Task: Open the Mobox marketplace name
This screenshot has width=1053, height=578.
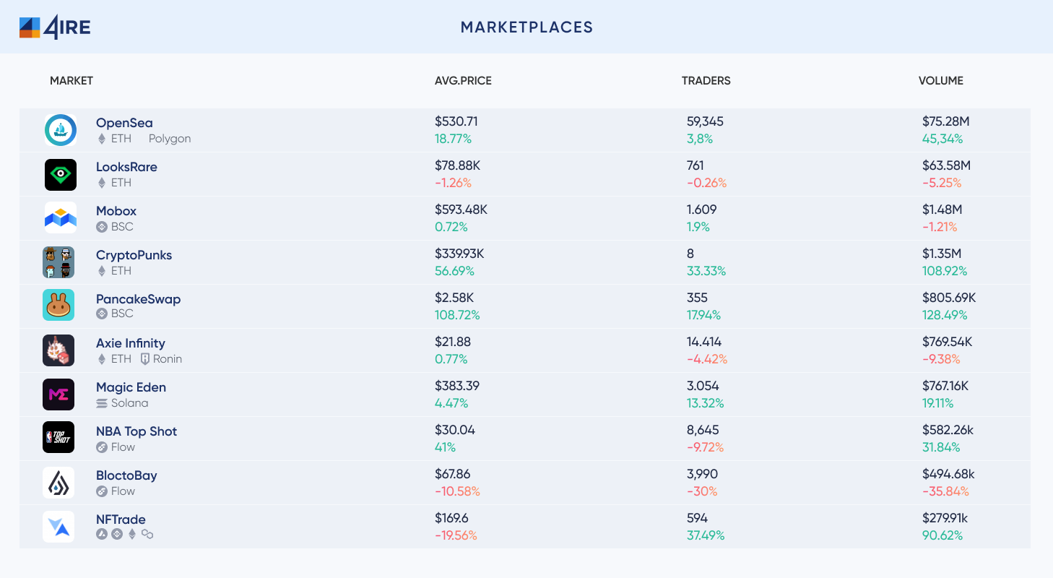Action: (x=116, y=211)
